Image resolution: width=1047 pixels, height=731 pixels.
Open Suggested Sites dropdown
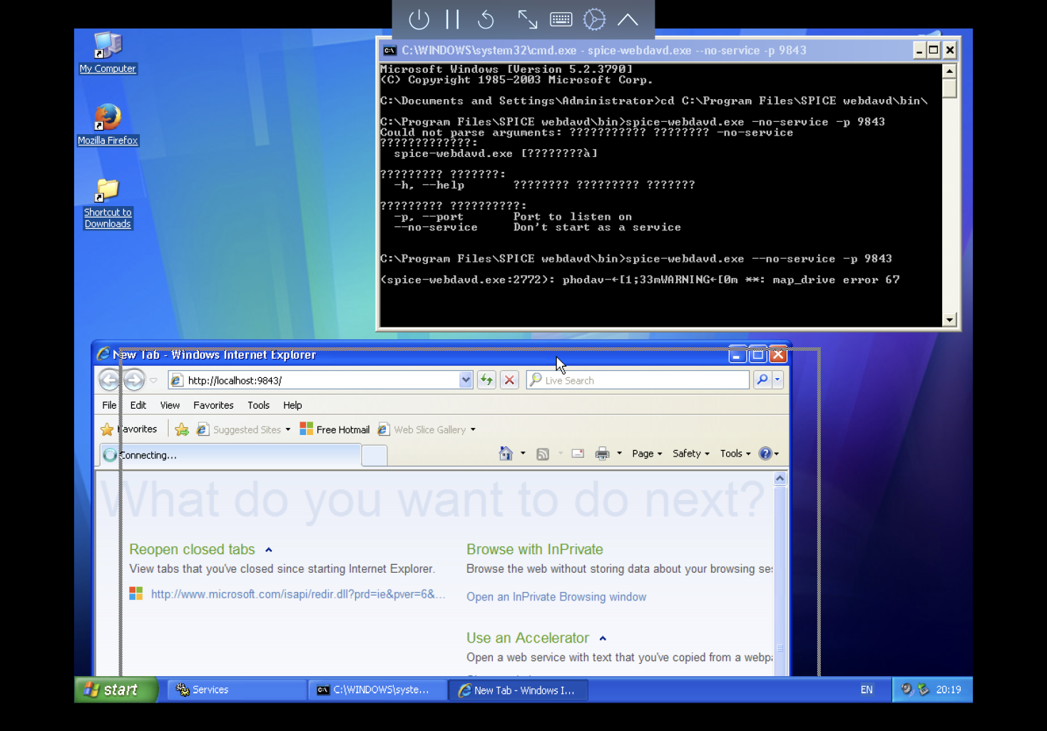[243, 429]
